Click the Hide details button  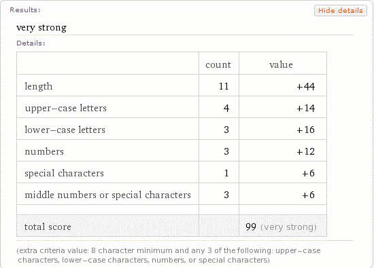tap(341, 11)
